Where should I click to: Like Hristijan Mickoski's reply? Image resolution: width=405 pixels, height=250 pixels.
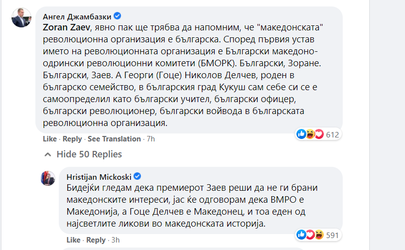tap(73, 240)
